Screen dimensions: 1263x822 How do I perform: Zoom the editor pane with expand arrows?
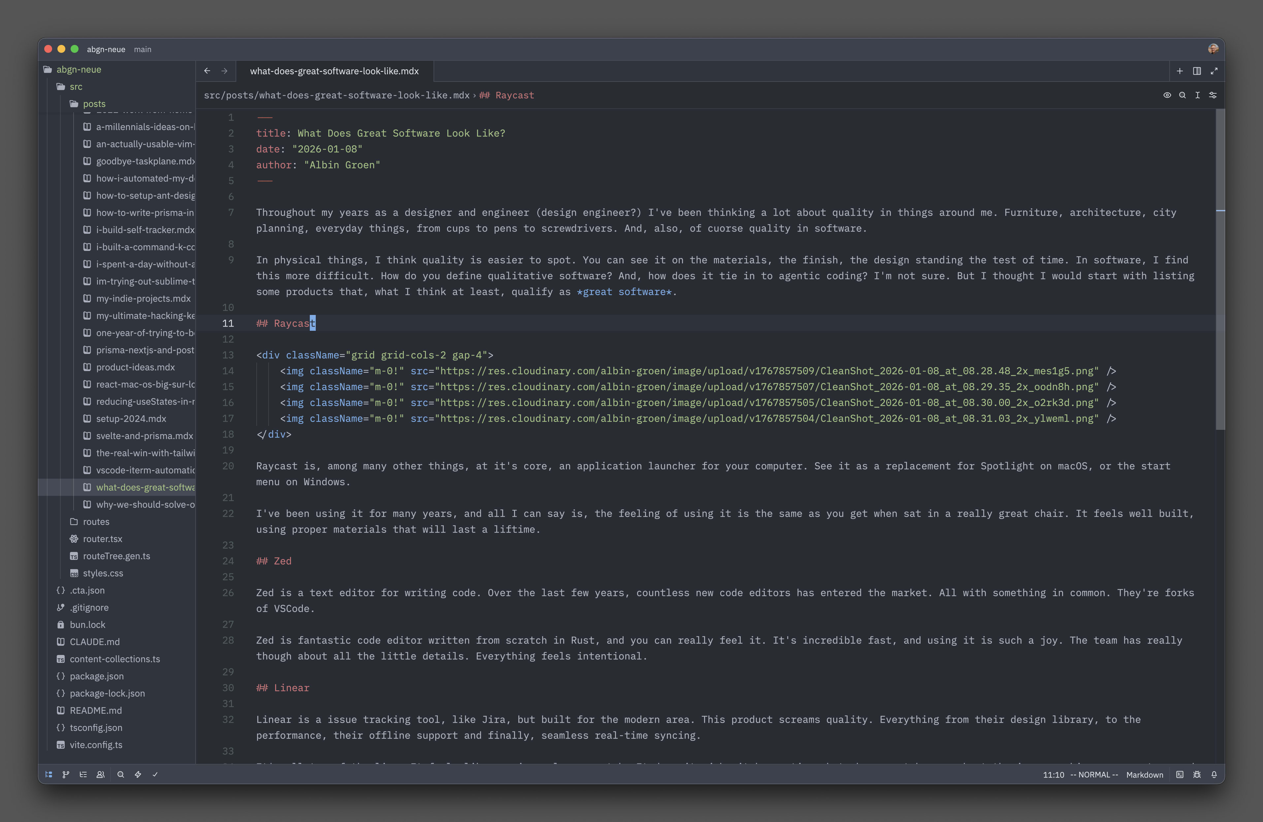[1214, 71]
